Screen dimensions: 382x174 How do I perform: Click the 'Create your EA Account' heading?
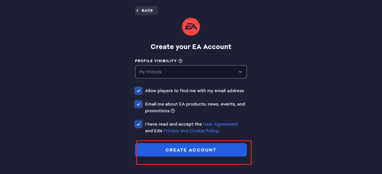[x=191, y=47]
